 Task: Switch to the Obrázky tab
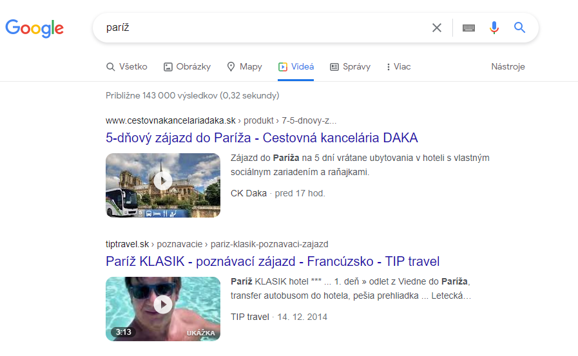188,67
